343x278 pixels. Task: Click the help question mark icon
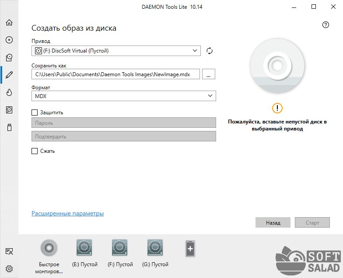tap(325, 25)
